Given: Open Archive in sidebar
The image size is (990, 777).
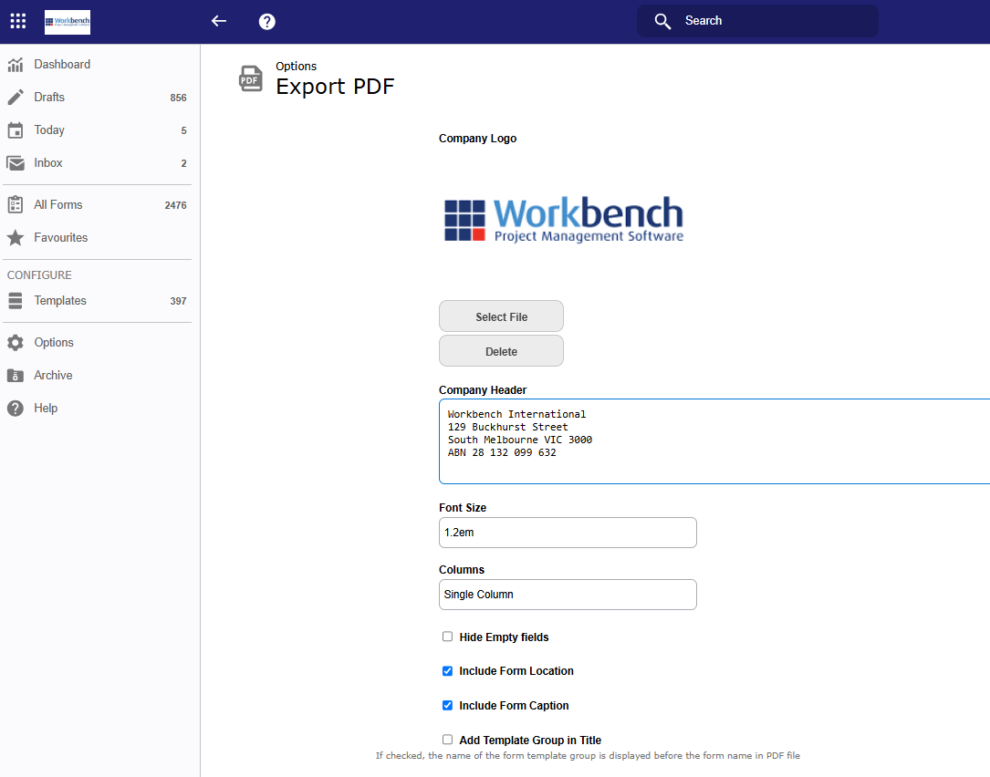Looking at the screenshot, I should point(53,375).
